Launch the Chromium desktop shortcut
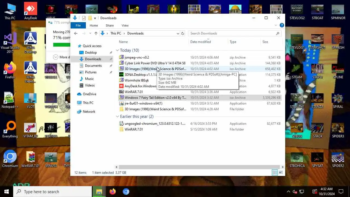 10,159
